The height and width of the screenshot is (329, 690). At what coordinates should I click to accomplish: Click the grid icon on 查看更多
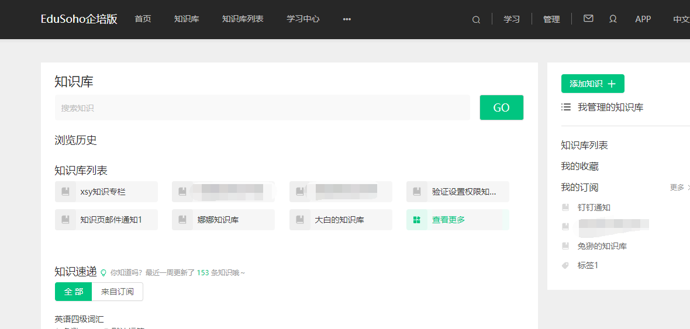(417, 220)
